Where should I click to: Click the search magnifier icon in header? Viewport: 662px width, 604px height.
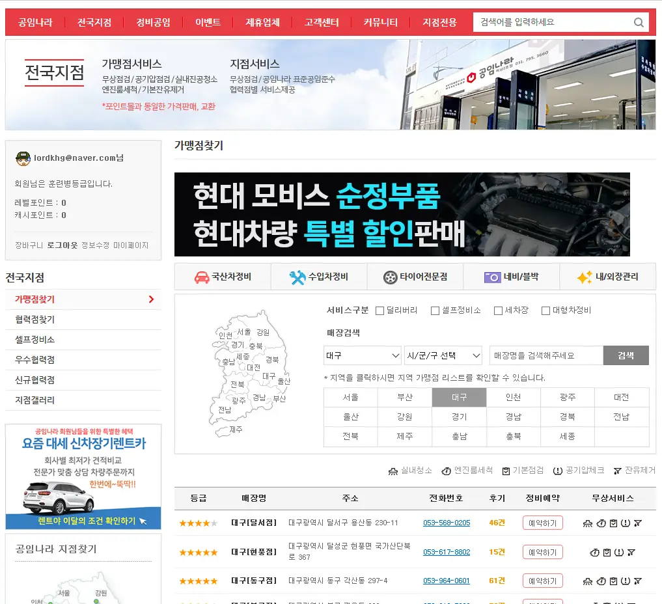[639, 22]
